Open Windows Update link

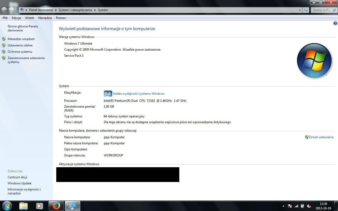[20, 183]
